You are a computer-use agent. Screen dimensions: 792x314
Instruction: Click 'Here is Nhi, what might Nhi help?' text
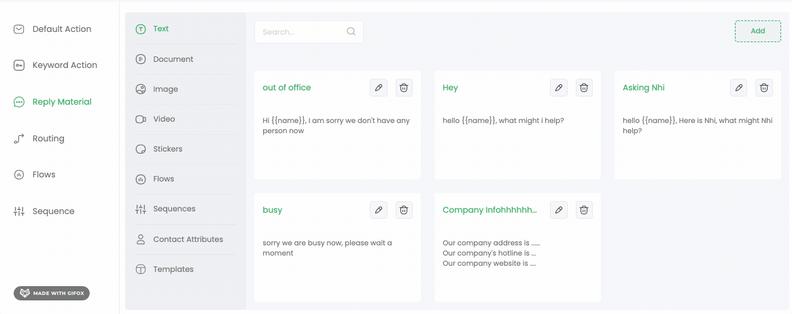tap(698, 126)
